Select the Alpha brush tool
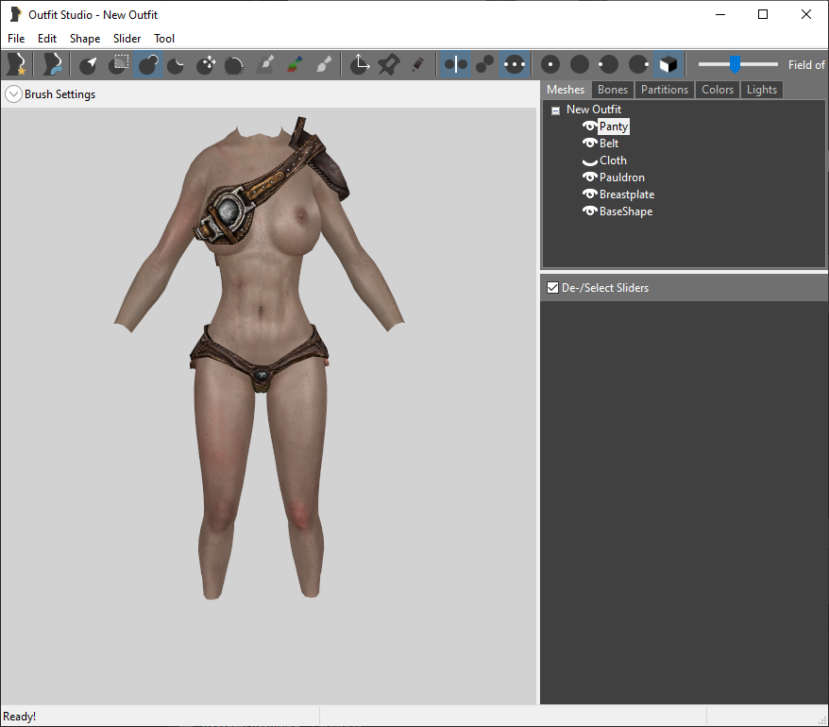829x727 pixels. (324, 64)
